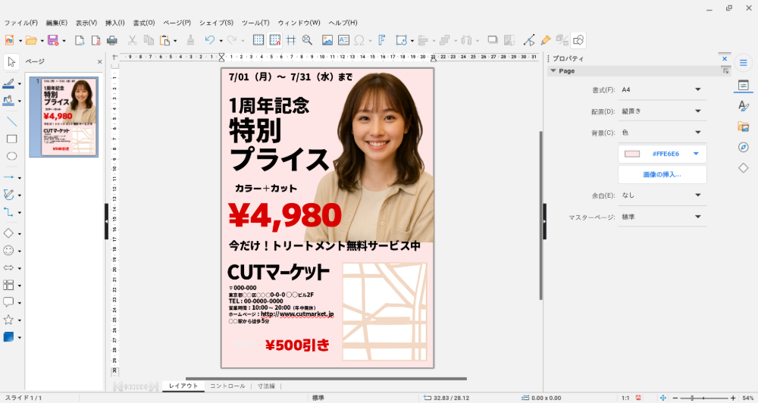Screen dimensions: 758x403
Task: Switch to the コントロール layer tab
Action: click(x=227, y=386)
